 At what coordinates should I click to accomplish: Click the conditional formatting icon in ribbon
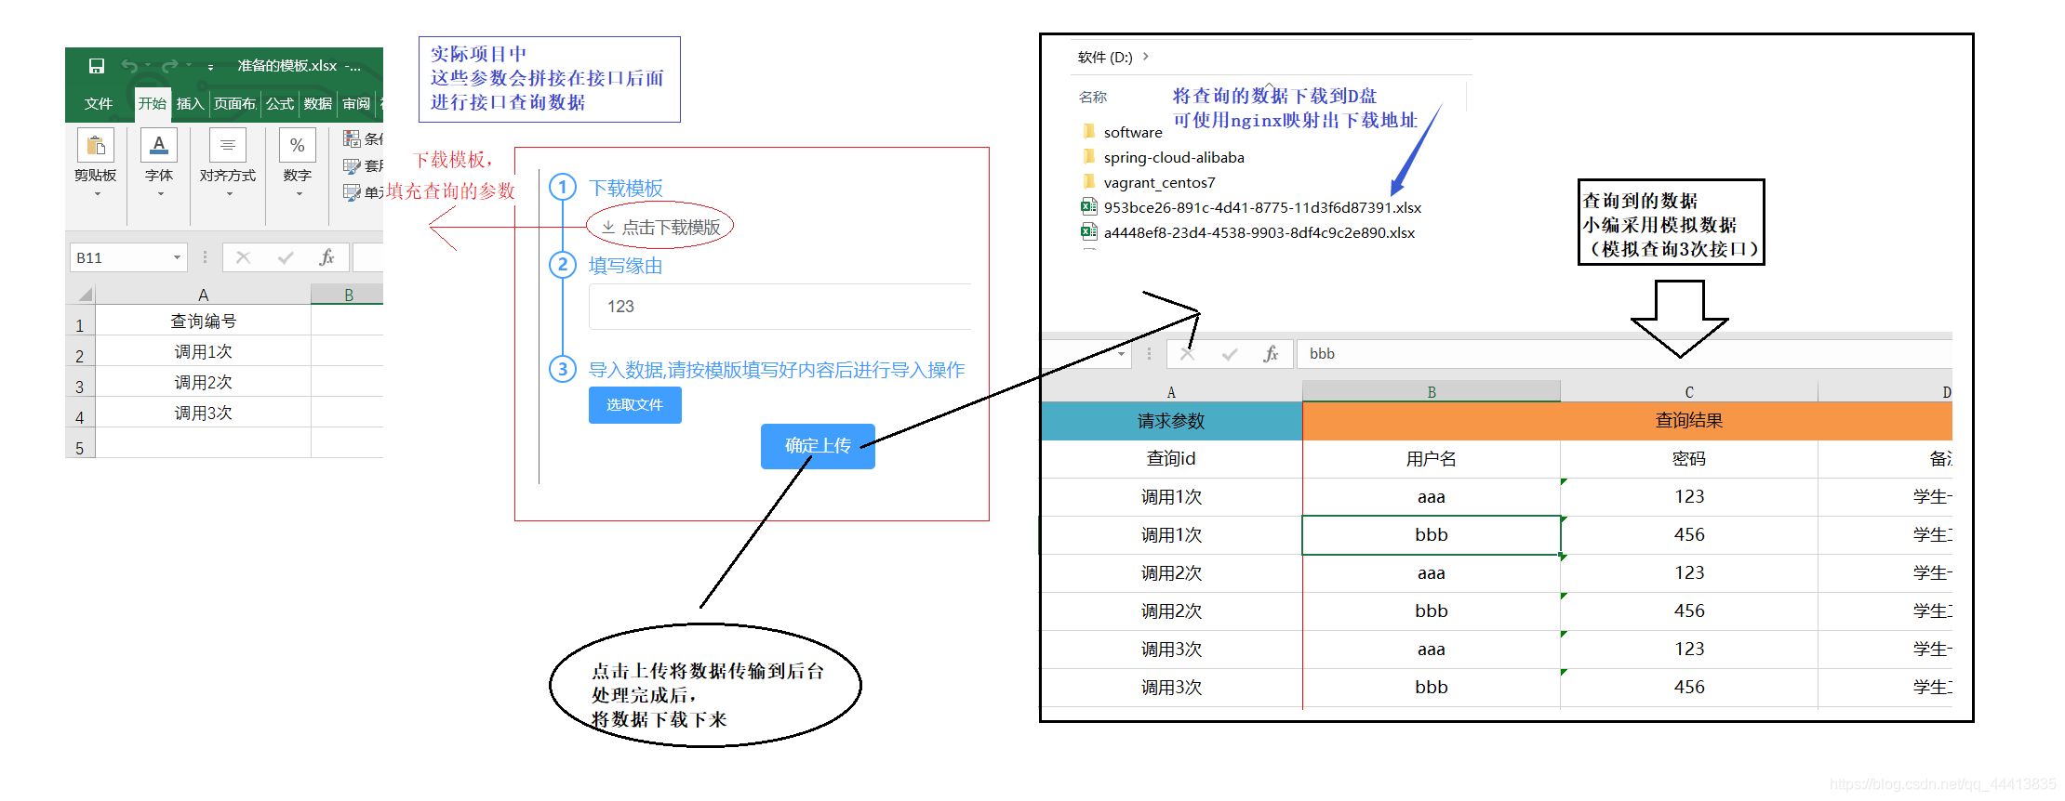[352, 138]
